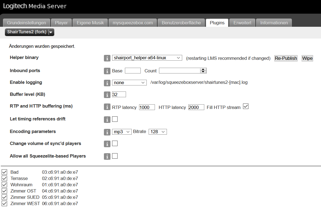Toggle Fill HTTP stream checkbox
The width and height of the screenshot is (321, 210).
[246, 107]
